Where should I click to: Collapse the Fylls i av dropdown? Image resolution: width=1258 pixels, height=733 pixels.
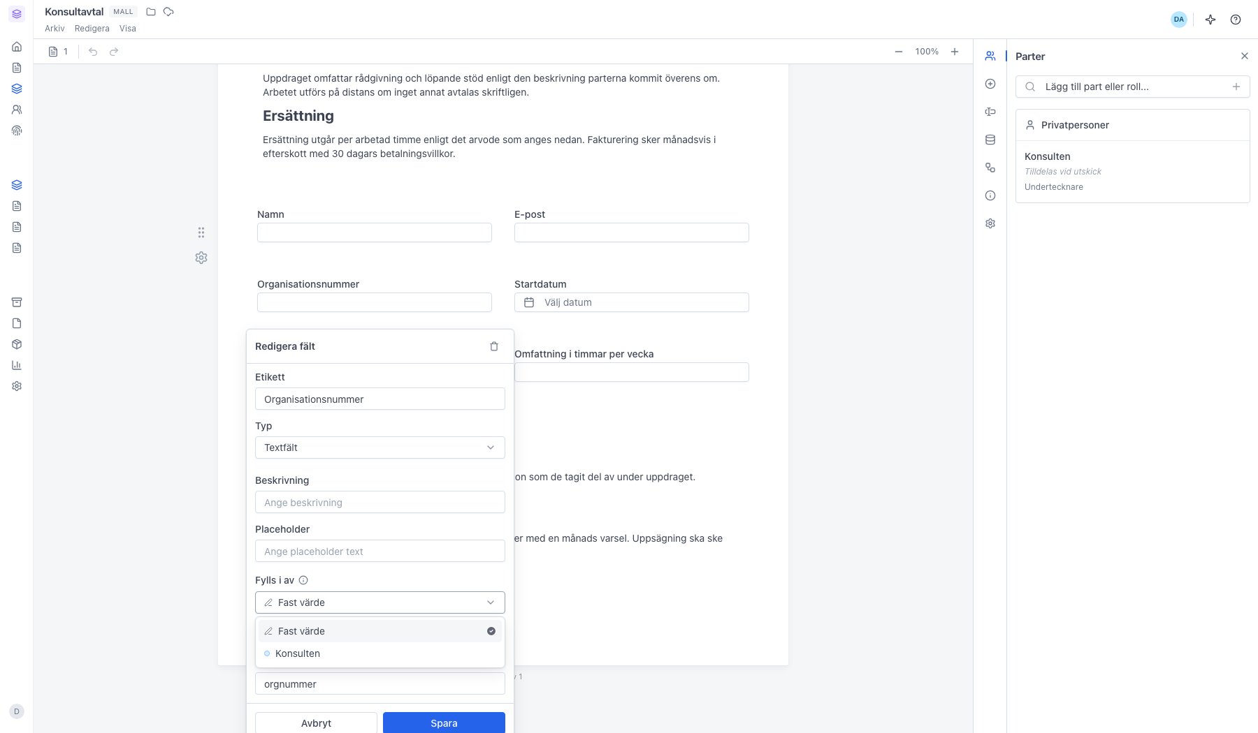(380, 602)
